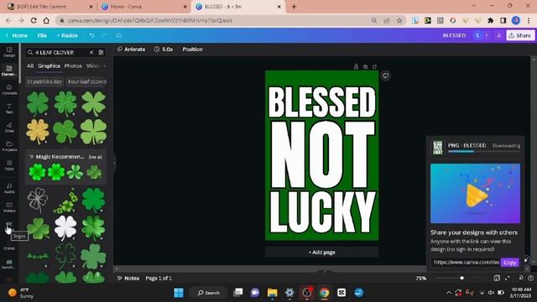Clear the 4 LEAF CLOVER search text

[91, 52]
